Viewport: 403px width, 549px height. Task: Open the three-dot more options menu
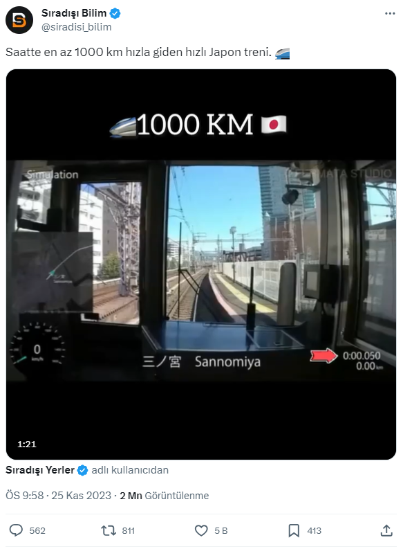click(390, 13)
